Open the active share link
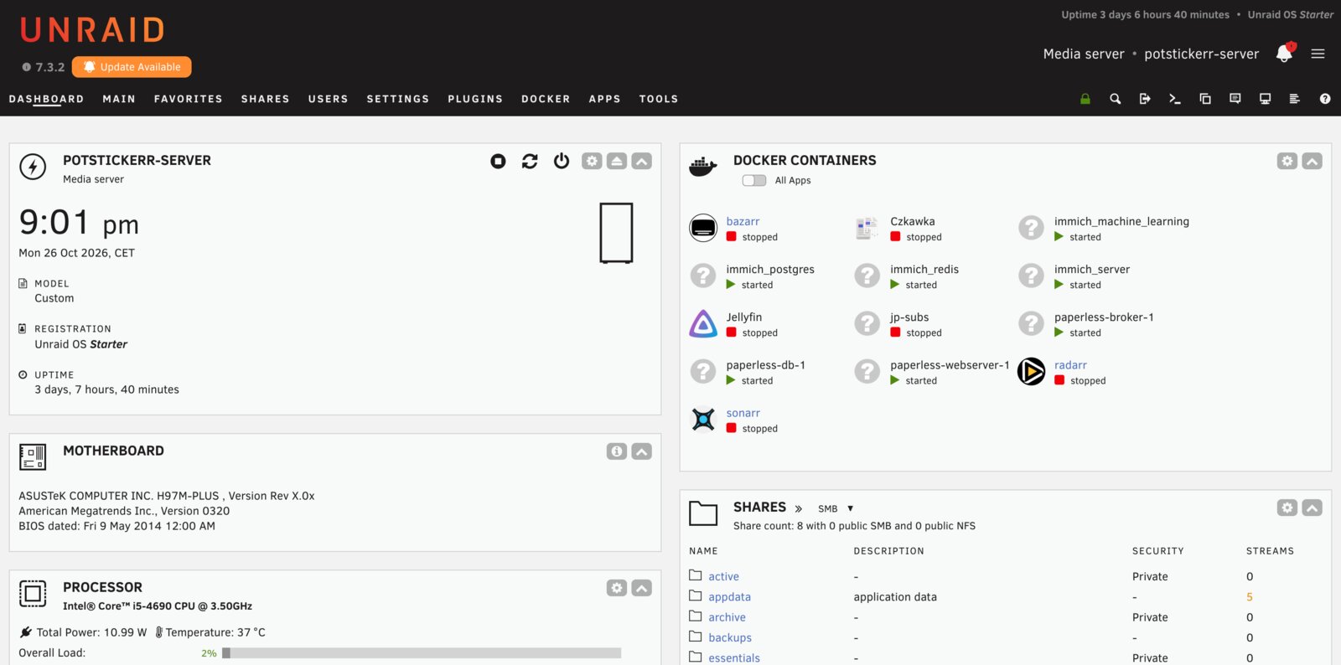Image resolution: width=1341 pixels, height=665 pixels. click(x=723, y=576)
